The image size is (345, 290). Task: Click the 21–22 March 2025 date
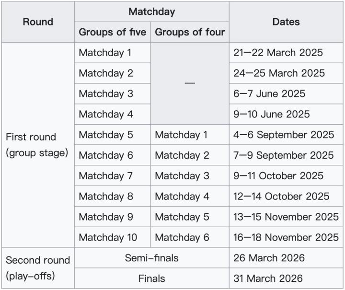pos(278,53)
